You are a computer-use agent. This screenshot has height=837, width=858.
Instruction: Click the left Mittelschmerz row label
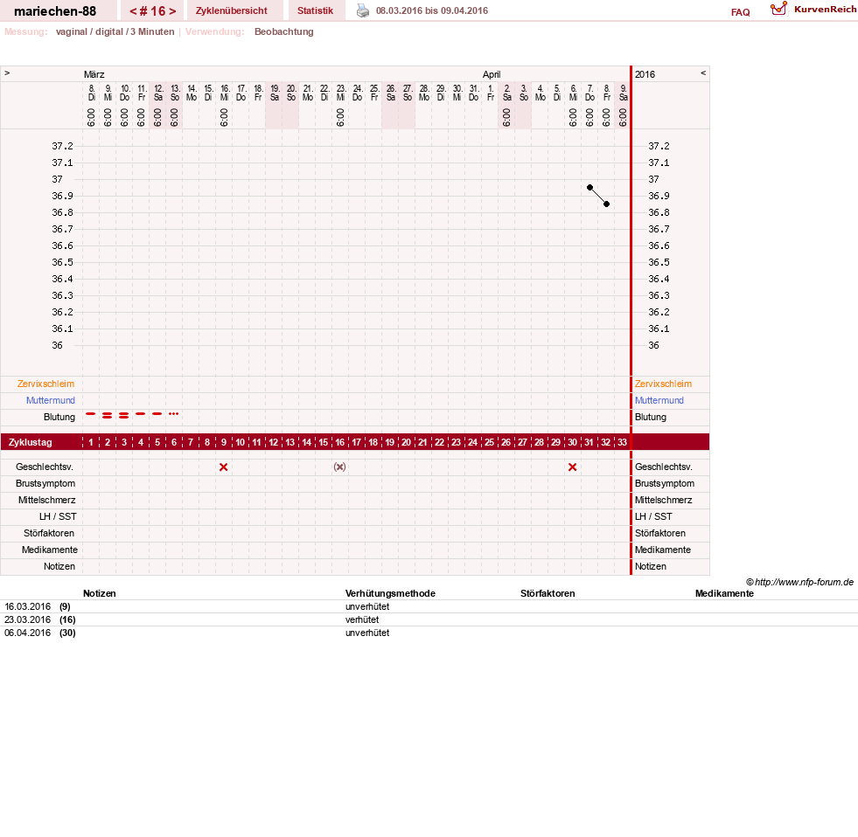pyautogui.click(x=46, y=500)
